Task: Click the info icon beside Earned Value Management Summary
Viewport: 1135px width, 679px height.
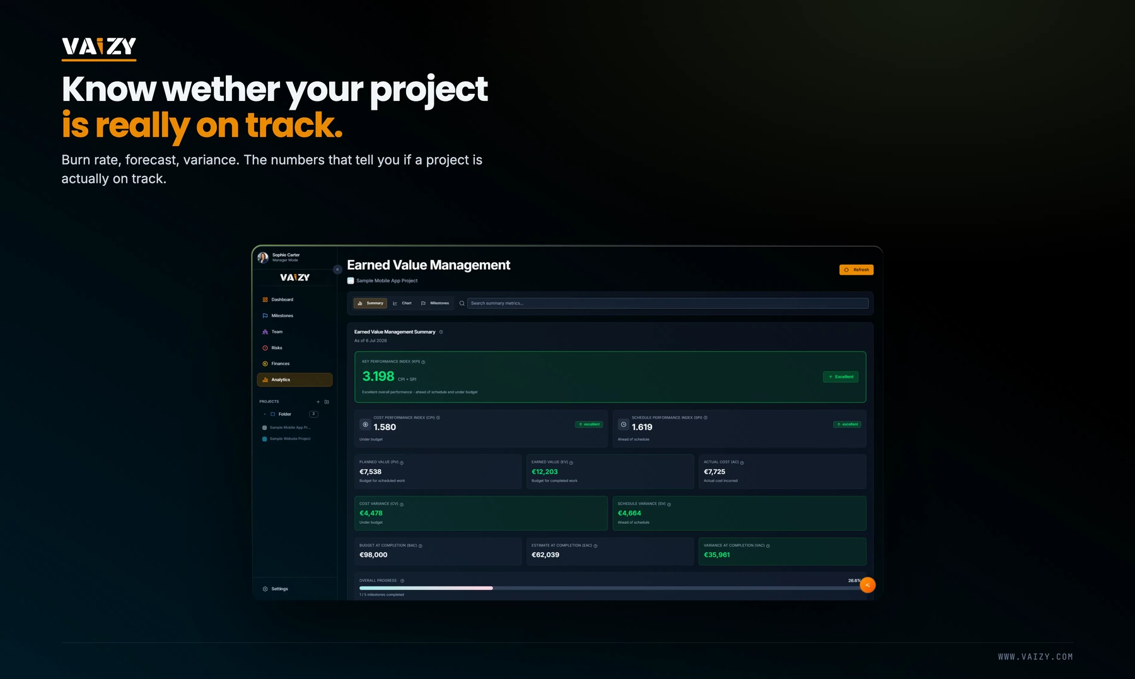Action: pyautogui.click(x=441, y=332)
